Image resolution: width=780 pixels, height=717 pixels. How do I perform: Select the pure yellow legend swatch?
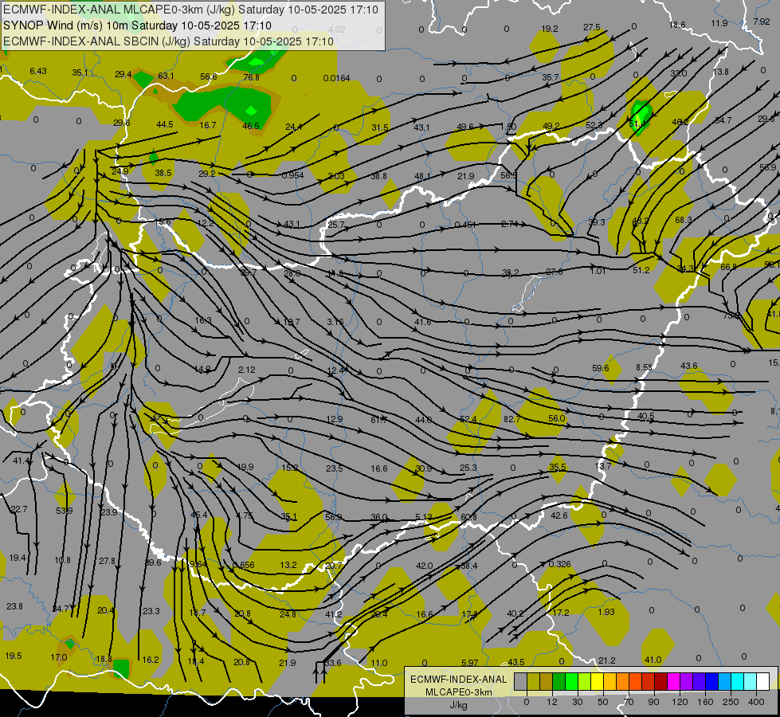[x=597, y=682]
